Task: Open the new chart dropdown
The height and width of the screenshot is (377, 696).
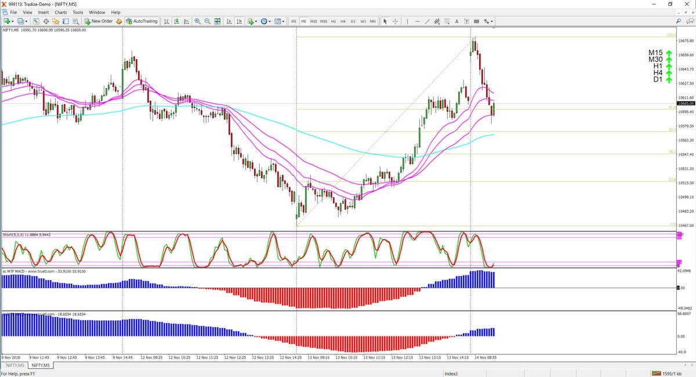Action: coord(12,22)
